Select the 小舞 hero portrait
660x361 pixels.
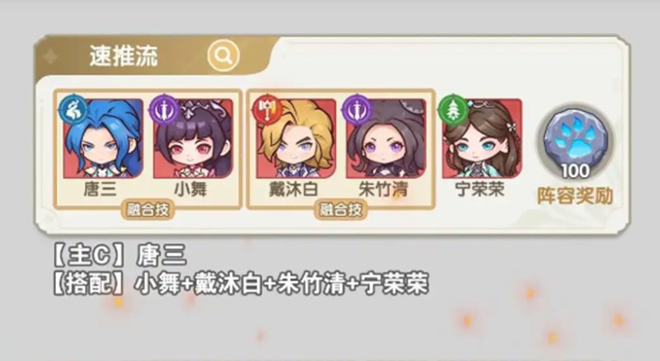(193, 138)
